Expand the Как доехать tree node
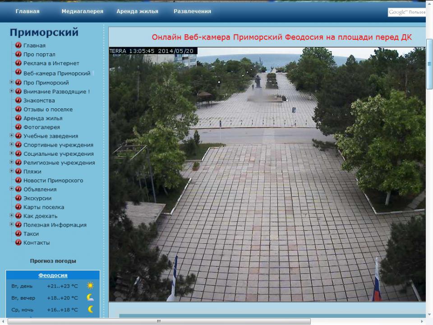433x325 pixels. coord(12,215)
